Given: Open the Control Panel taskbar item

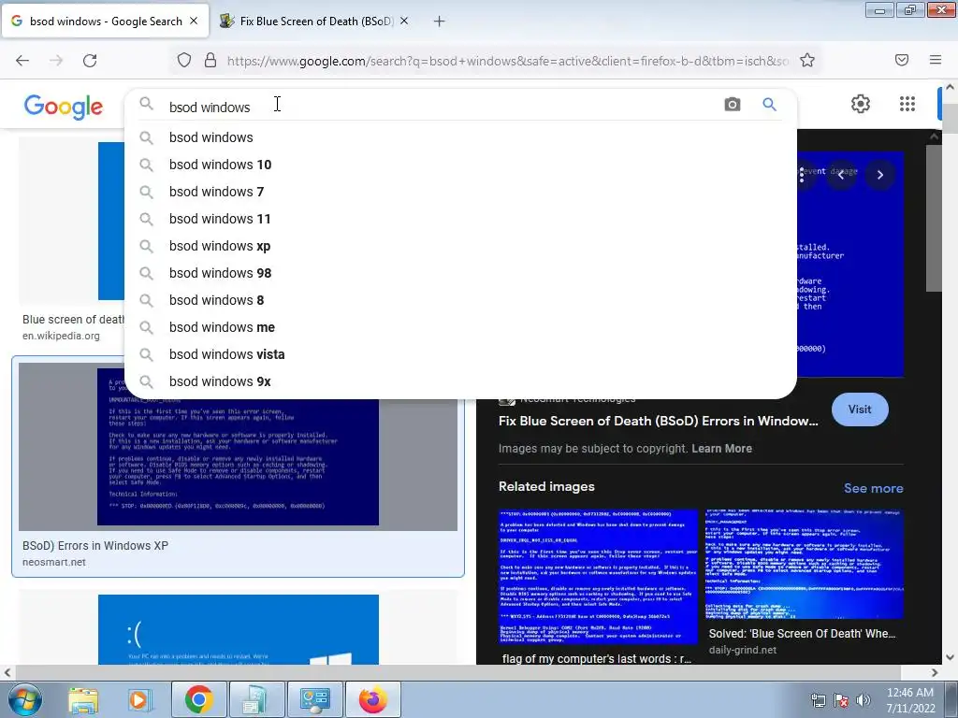Looking at the screenshot, I should point(314,699).
